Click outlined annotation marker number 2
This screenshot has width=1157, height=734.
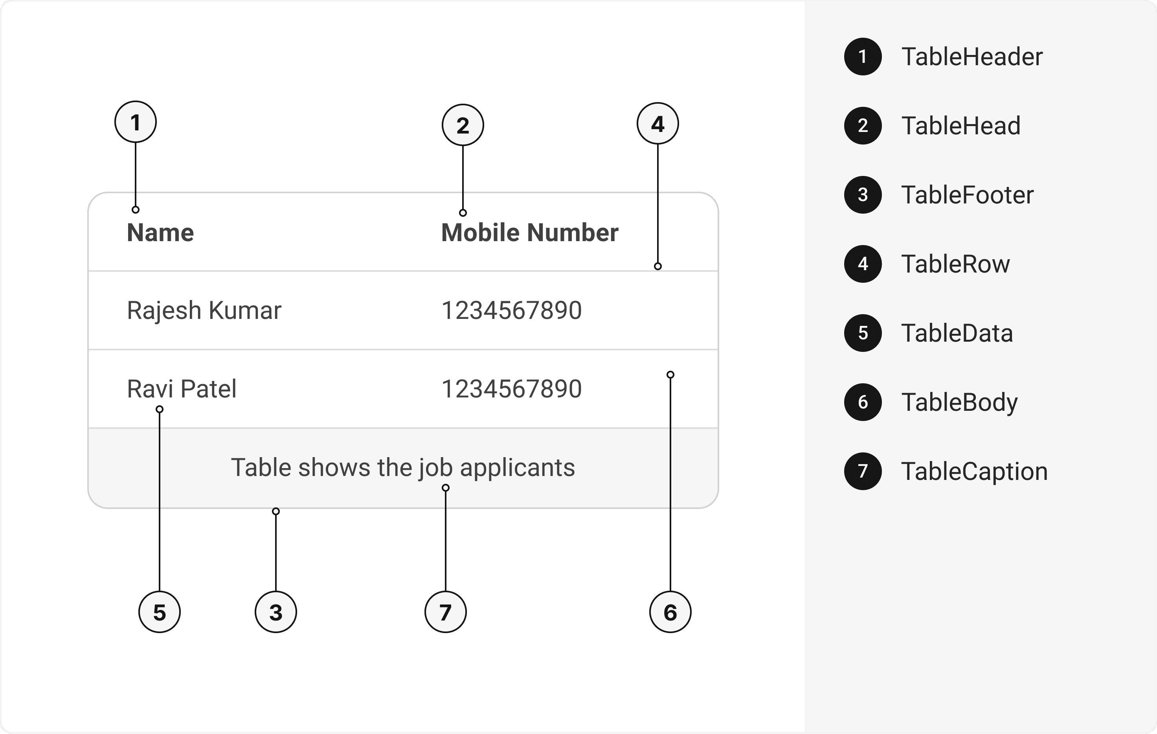pyautogui.click(x=463, y=125)
